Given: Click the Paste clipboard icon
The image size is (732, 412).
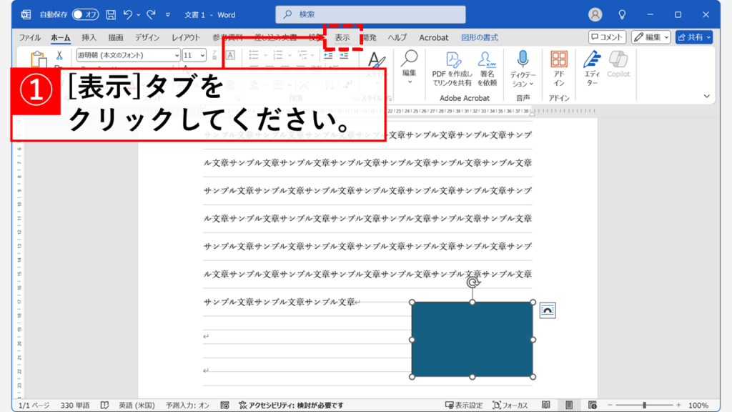Looking at the screenshot, I should [39, 59].
